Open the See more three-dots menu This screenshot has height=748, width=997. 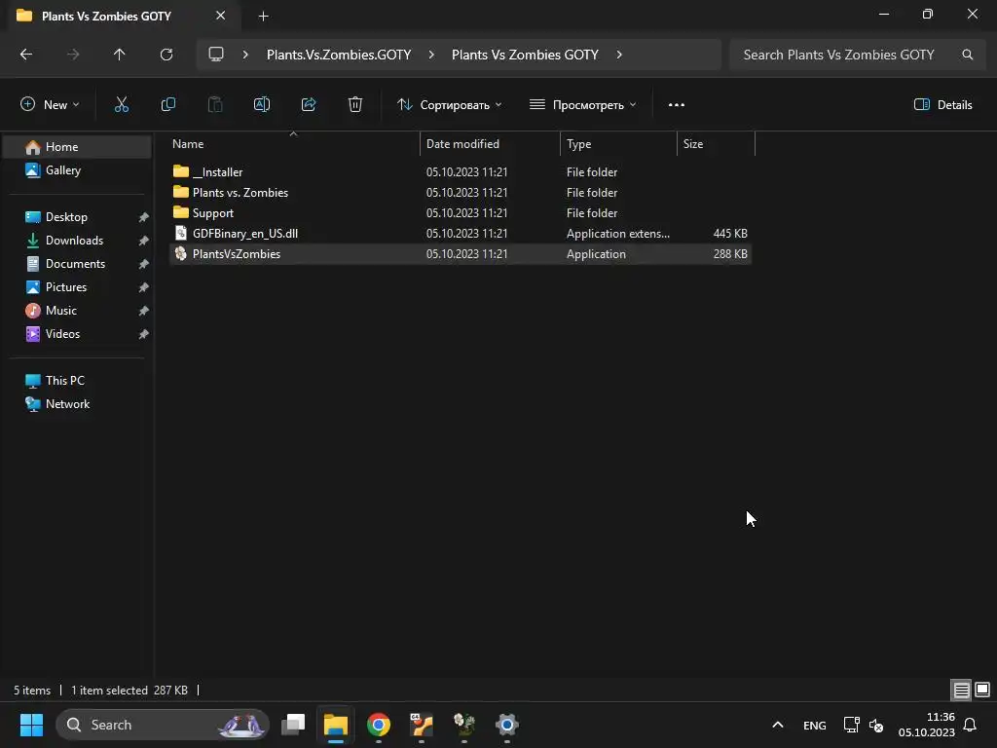coord(677,104)
